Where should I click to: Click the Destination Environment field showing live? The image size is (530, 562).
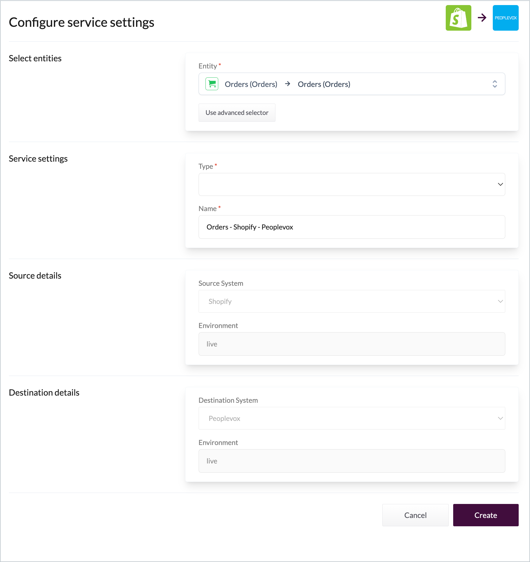point(351,461)
